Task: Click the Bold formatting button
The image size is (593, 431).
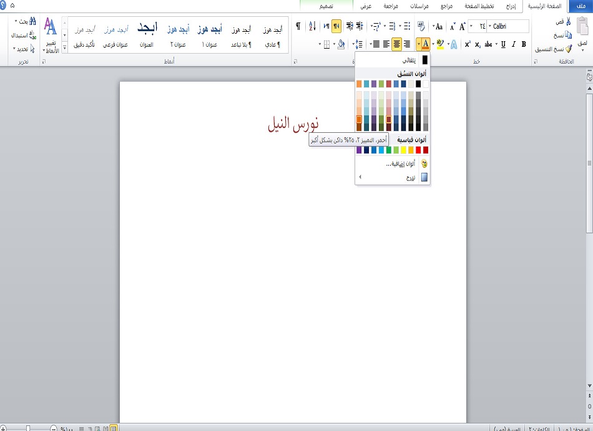Action: 523,44
